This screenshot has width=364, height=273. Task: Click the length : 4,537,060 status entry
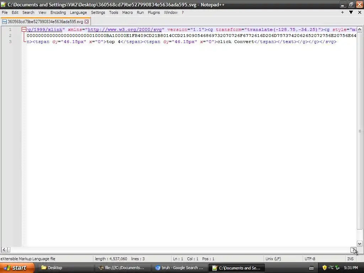[x=111, y=259]
